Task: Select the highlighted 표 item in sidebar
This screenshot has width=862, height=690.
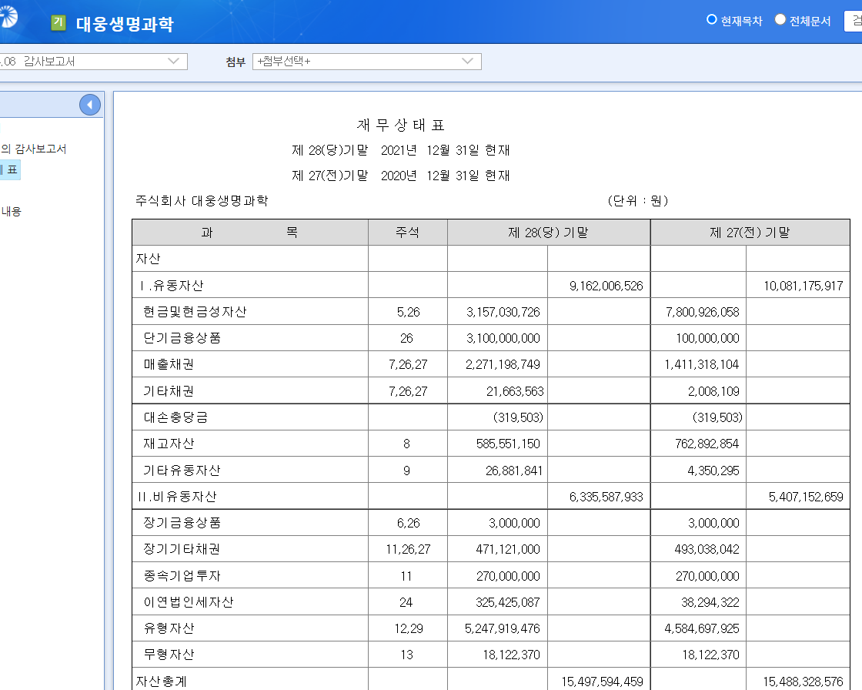Action: 9,171
